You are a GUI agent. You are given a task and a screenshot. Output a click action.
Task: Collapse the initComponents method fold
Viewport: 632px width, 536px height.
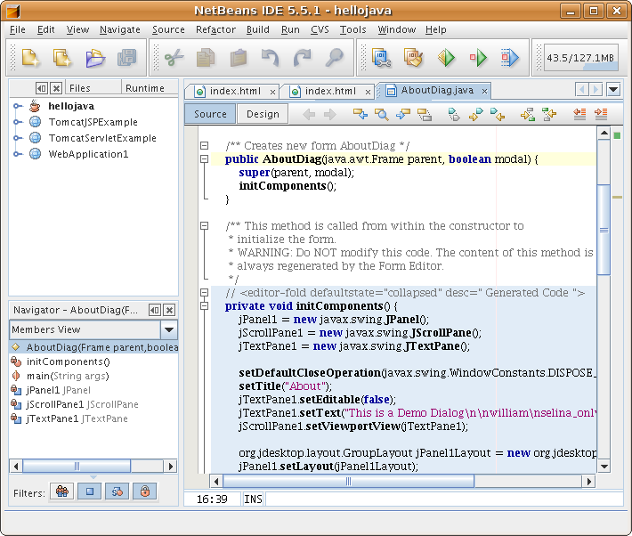point(205,306)
